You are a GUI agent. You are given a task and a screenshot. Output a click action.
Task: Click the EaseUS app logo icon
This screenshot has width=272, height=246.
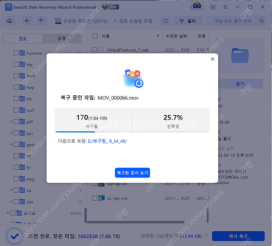8,7
